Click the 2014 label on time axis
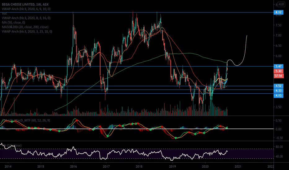This screenshot has height=170, width=289. pos(8,167)
